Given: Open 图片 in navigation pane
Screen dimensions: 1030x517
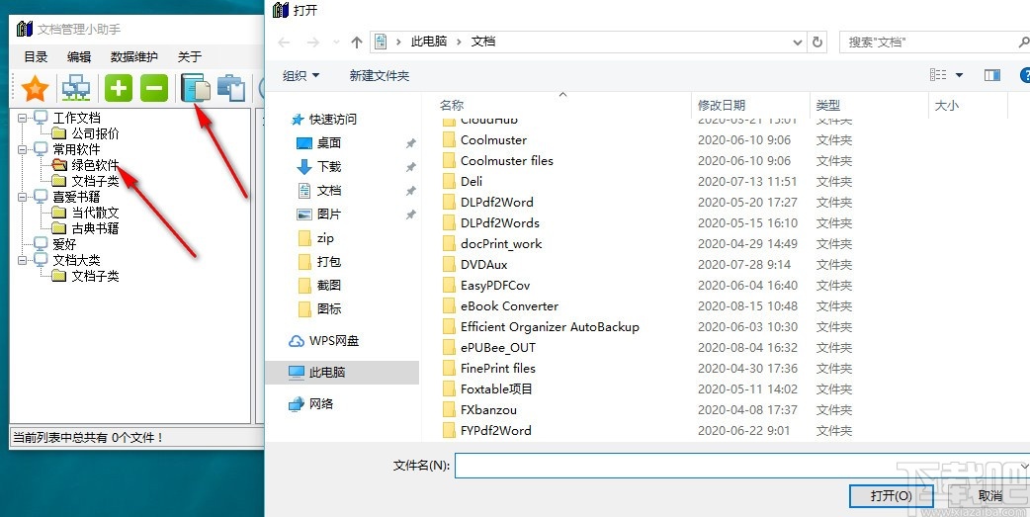Looking at the screenshot, I should tap(328, 215).
